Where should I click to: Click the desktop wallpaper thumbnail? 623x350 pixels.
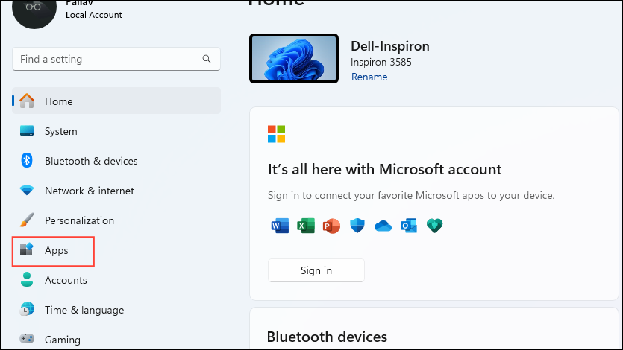(294, 58)
